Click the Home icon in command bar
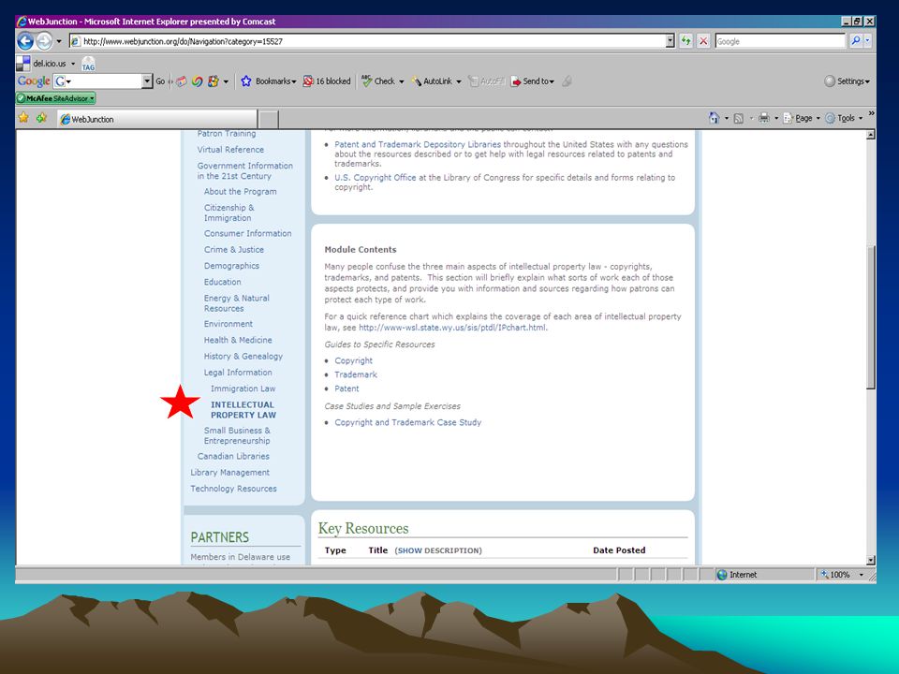The width and height of the screenshot is (899, 674). pos(714,118)
